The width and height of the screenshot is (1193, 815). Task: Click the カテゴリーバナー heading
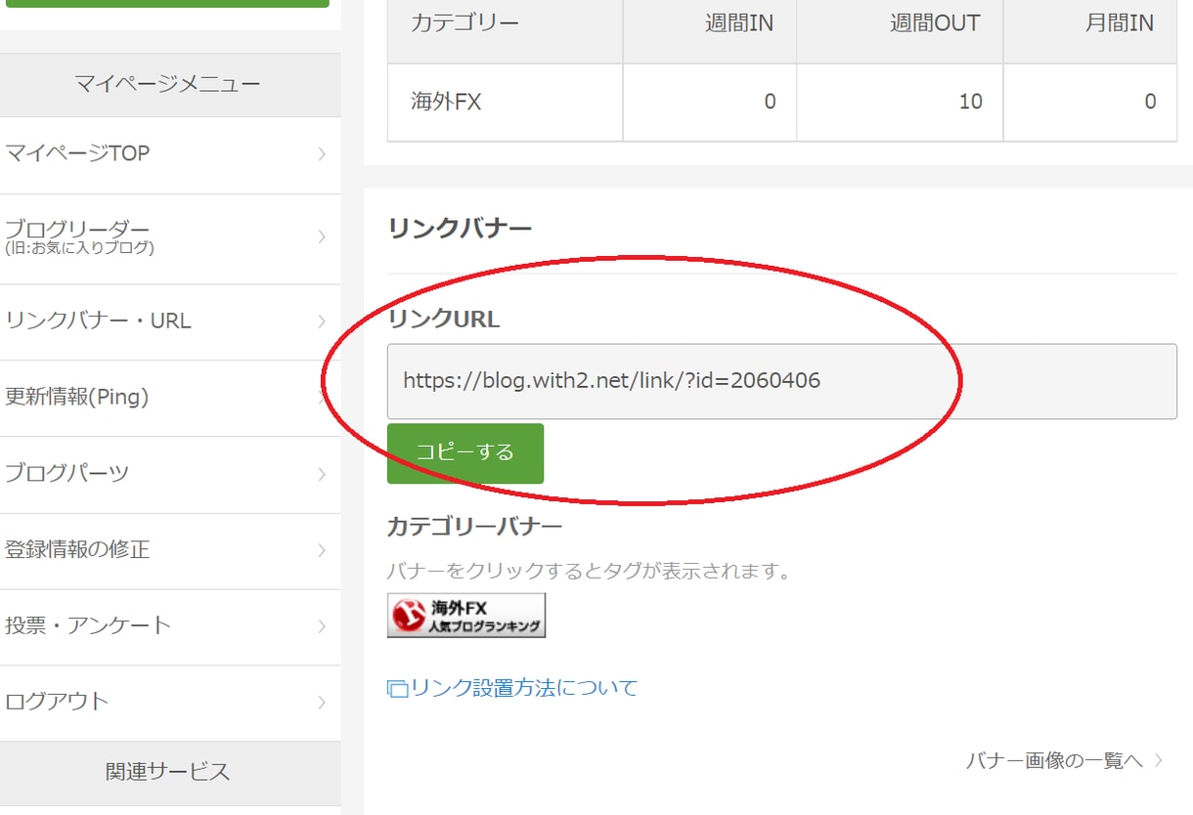[475, 528]
